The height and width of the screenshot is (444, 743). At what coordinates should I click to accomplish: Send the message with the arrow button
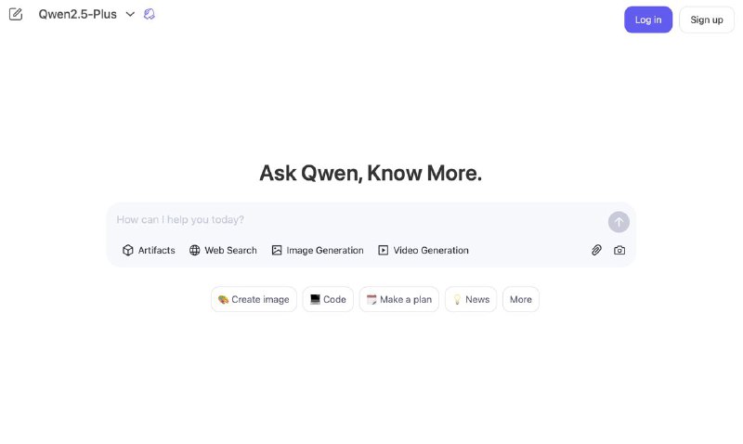pos(619,222)
